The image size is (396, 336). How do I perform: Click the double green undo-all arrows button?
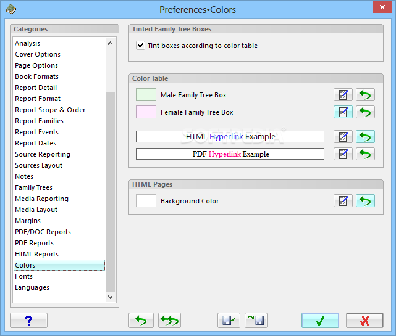click(x=169, y=321)
